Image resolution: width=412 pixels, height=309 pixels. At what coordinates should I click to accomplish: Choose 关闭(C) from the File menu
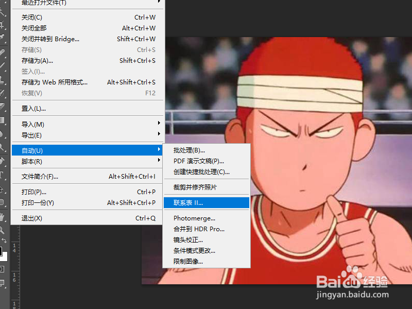88,18
